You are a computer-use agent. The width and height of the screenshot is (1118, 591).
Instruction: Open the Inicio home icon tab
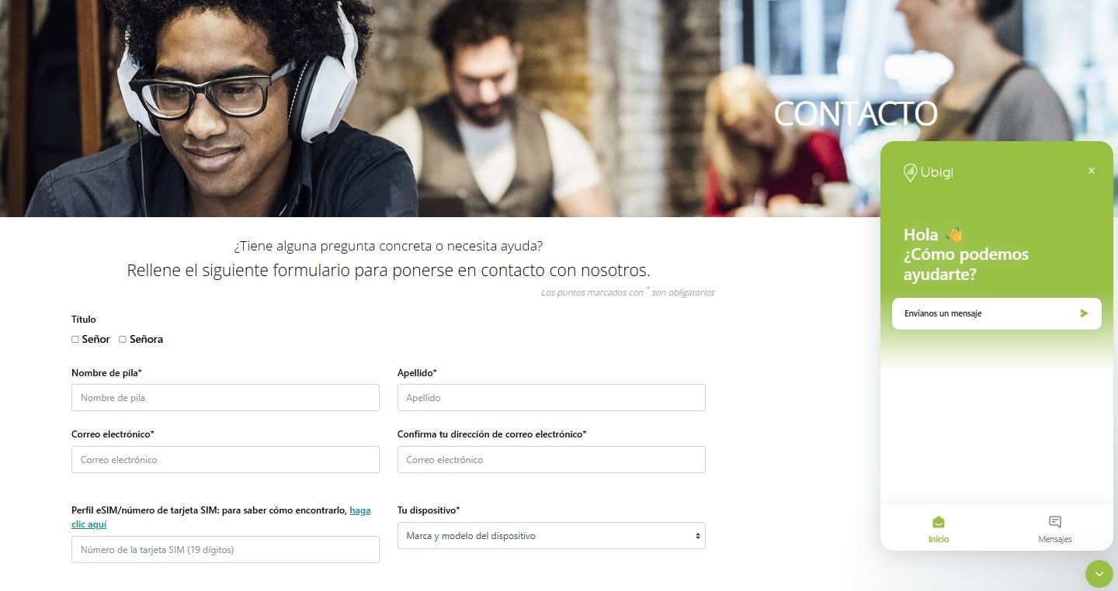tap(939, 522)
